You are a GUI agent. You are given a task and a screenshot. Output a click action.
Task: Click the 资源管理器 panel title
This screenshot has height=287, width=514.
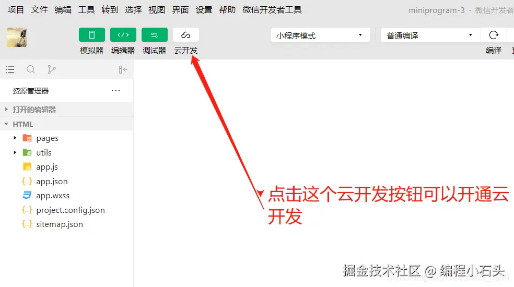pyautogui.click(x=30, y=91)
